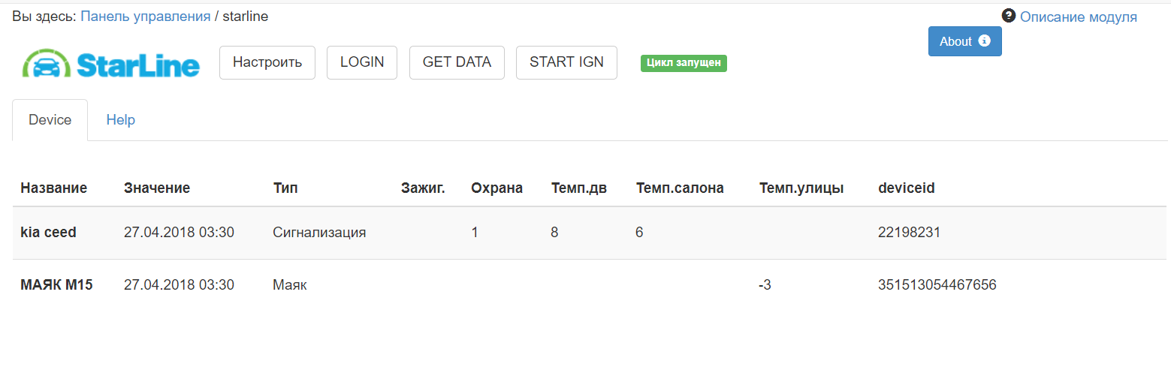
Task: Click the Темп.дв column header
Action: coord(579,188)
